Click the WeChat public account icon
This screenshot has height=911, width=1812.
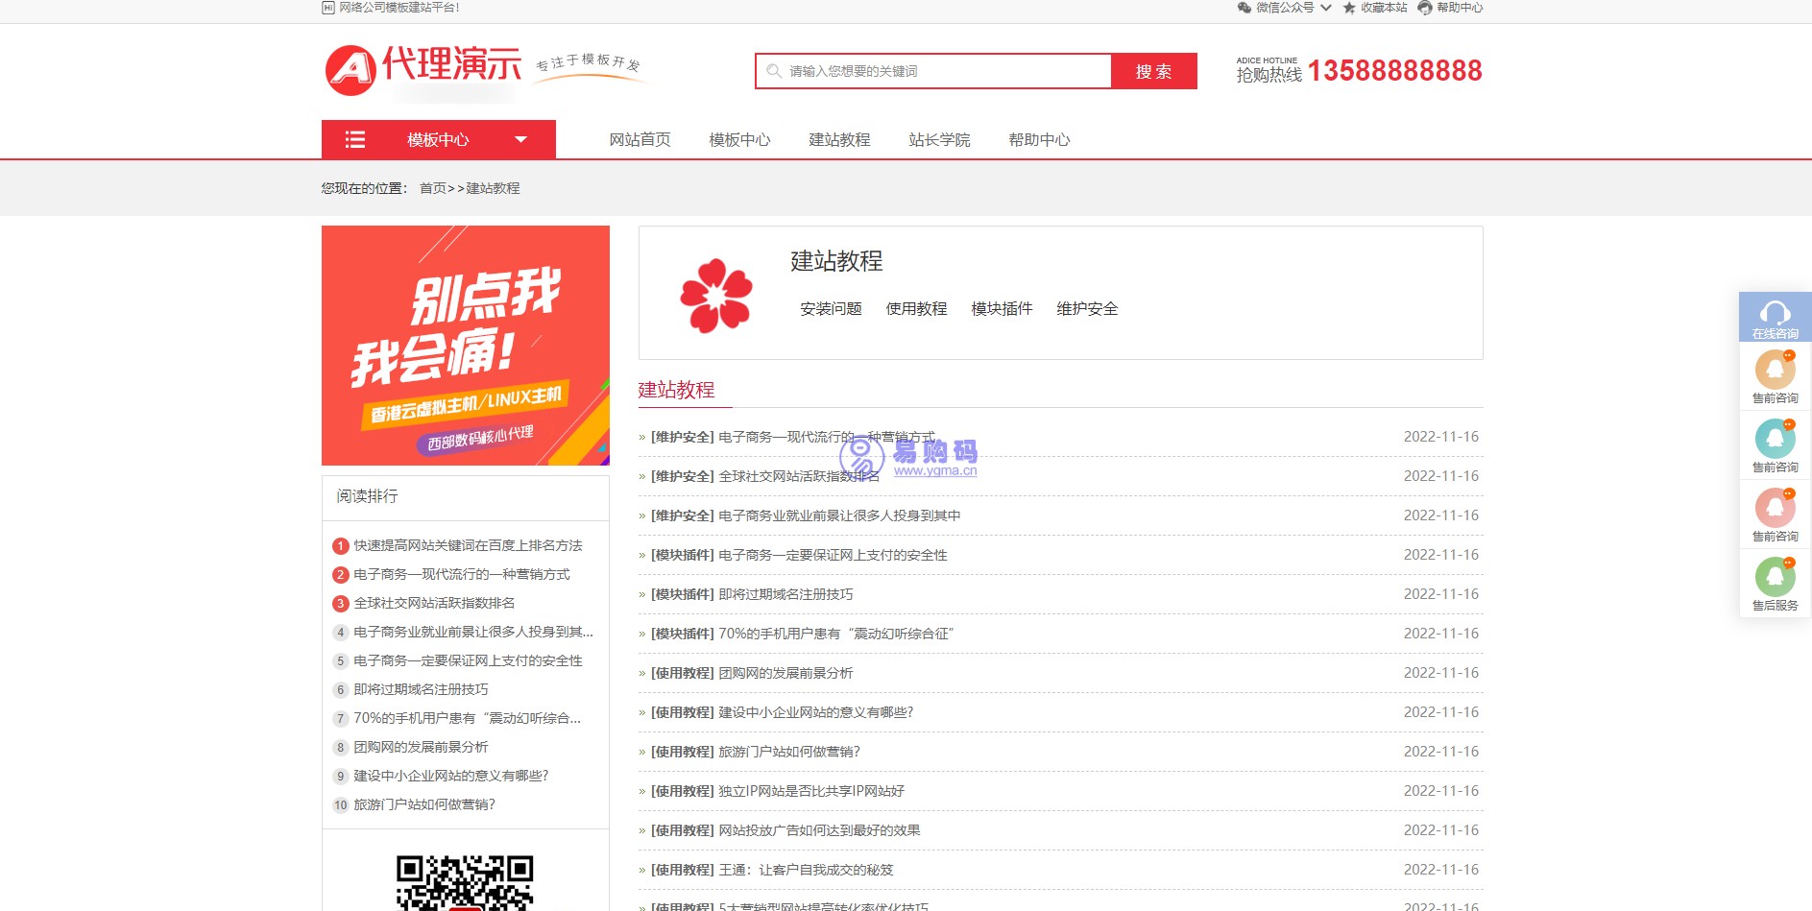pos(1244,8)
